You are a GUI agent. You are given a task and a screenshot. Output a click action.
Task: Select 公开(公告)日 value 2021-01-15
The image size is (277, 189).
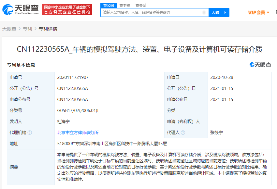point(222,88)
